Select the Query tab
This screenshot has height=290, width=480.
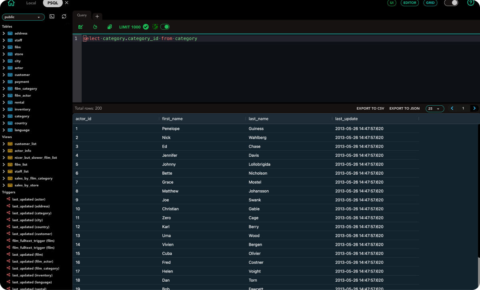[x=82, y=15]
